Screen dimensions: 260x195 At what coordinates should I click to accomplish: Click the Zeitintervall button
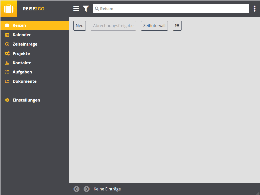pos(154,26)
